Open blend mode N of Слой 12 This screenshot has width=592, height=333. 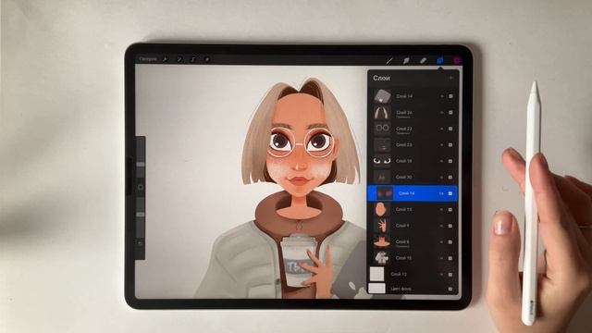point(442,275)
